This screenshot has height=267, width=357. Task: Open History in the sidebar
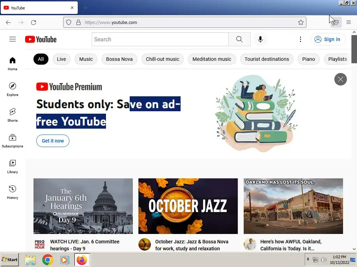tap(13, 192)
